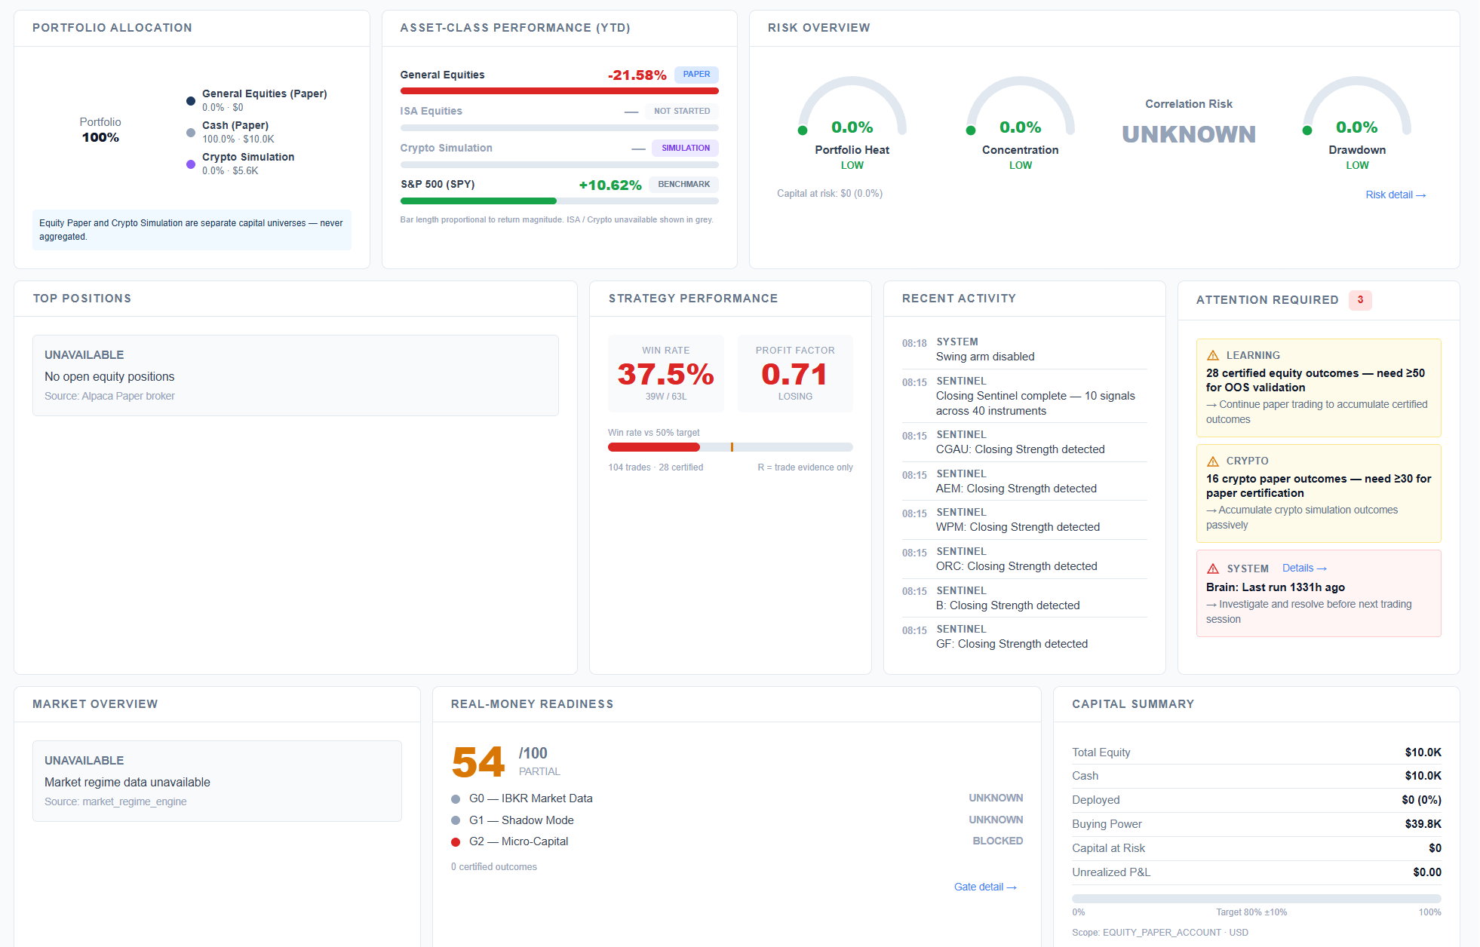The width and height of the screenshot is (1480, 947).
Task: Click the G1 Shadow Mode status dot
Action: point(456,820)
